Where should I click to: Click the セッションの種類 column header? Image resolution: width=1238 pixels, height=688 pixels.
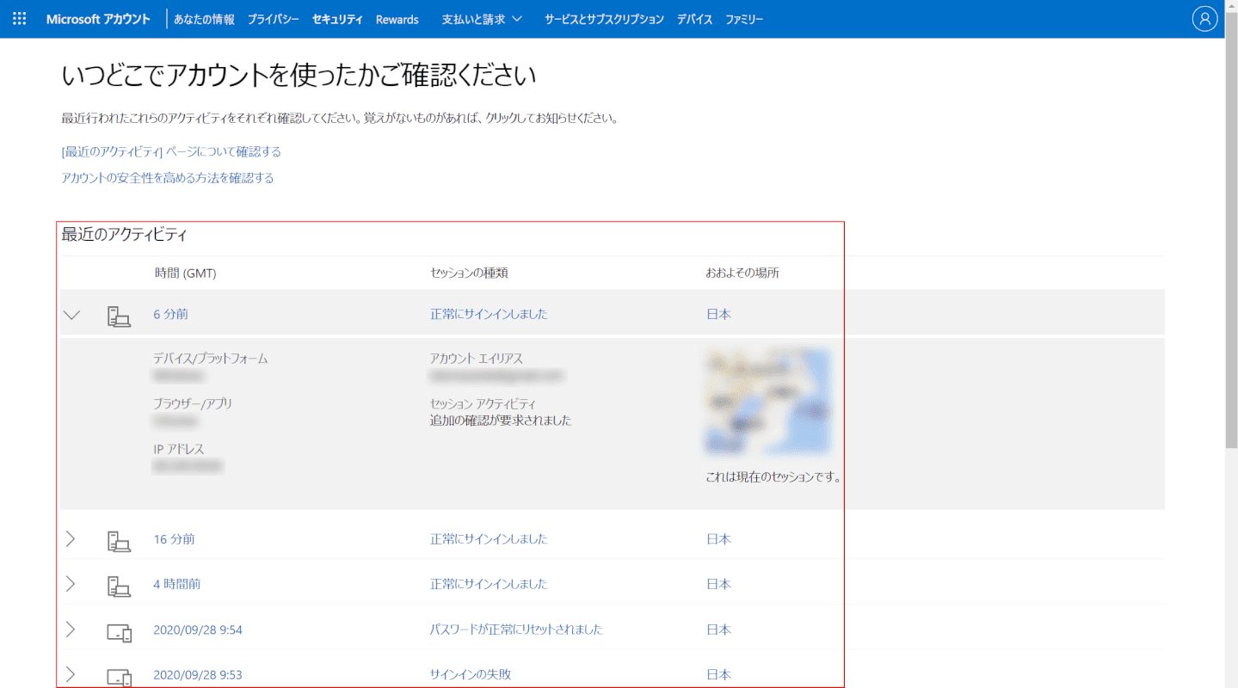pyautogui.click(x=469, y=273)
